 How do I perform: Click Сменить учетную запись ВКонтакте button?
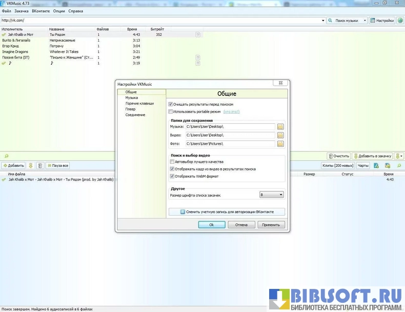pyautogui.click(x=227, y=211)
